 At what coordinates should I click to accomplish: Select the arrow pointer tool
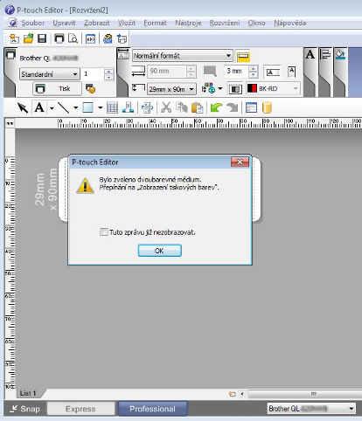pyautogui.click(x=23, y=107)
